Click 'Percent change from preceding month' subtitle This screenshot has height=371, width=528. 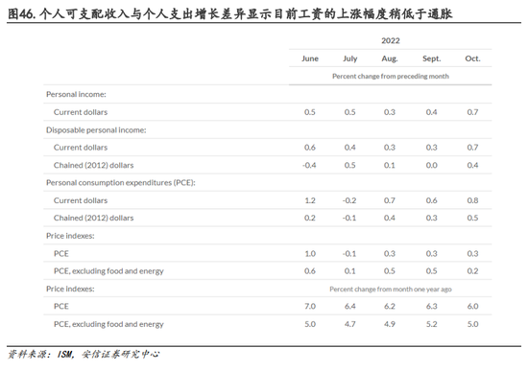point(391,77)
